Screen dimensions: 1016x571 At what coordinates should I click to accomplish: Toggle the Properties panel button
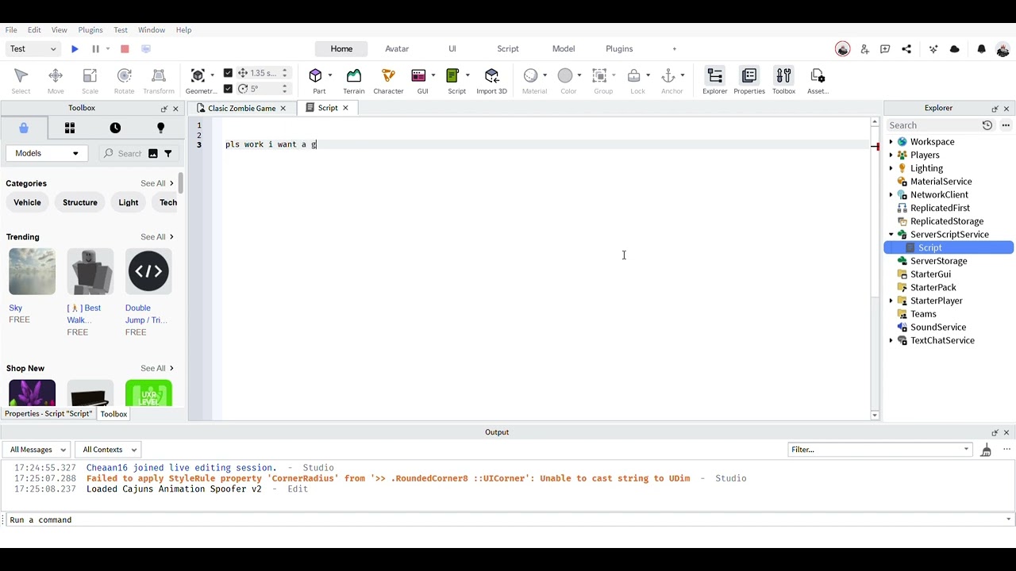[749, 81]
